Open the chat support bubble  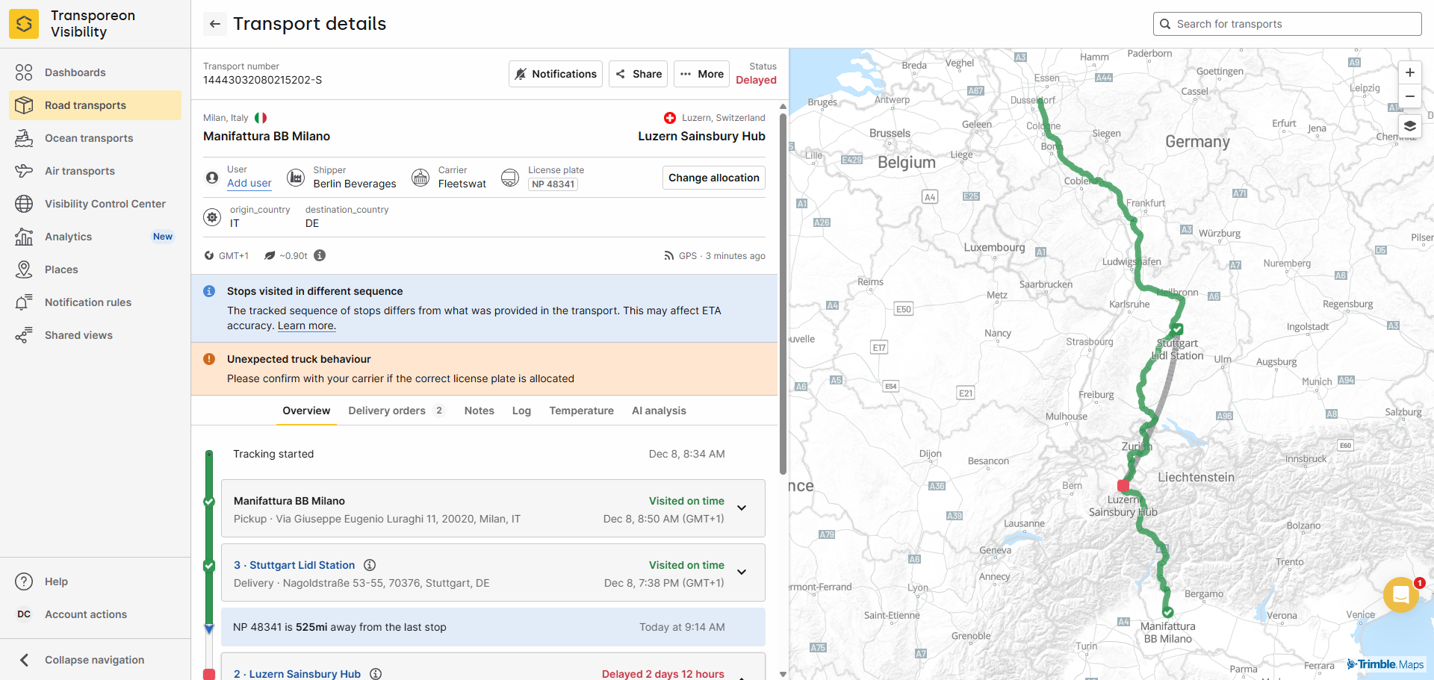[1401, 595]
